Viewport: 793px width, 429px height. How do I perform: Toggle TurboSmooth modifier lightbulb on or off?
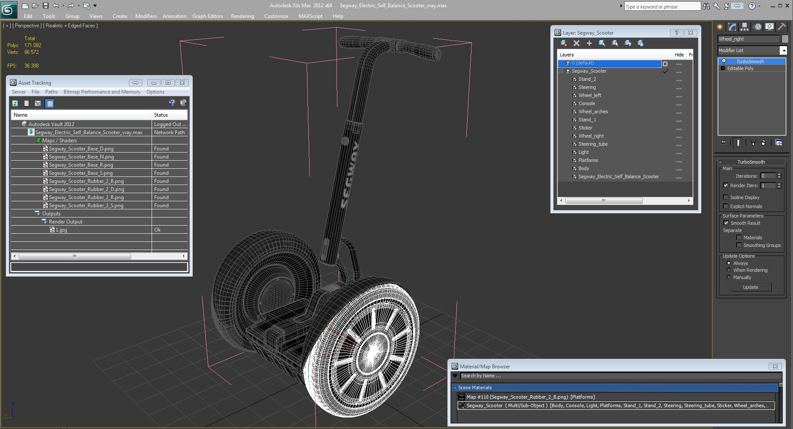pos(724,62)
